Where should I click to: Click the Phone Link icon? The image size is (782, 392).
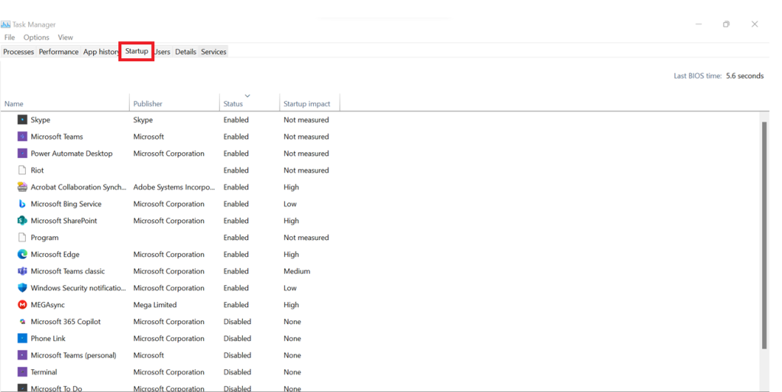point(22,339)
